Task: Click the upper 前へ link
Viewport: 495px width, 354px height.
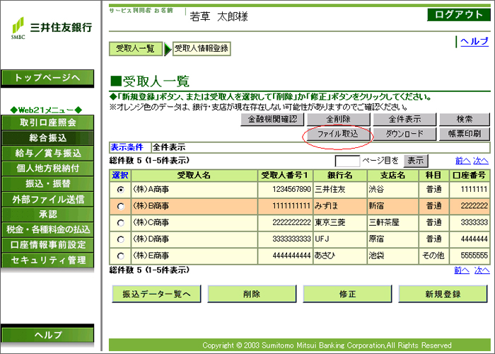Action: coord(462,161)
